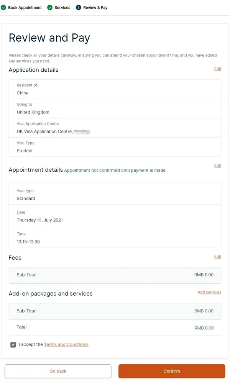Open the Terms and Conditions link
The image size is (230, 383).
[66, 345]
